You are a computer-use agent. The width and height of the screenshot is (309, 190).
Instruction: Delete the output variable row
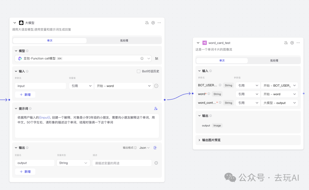tap(156, 163)
